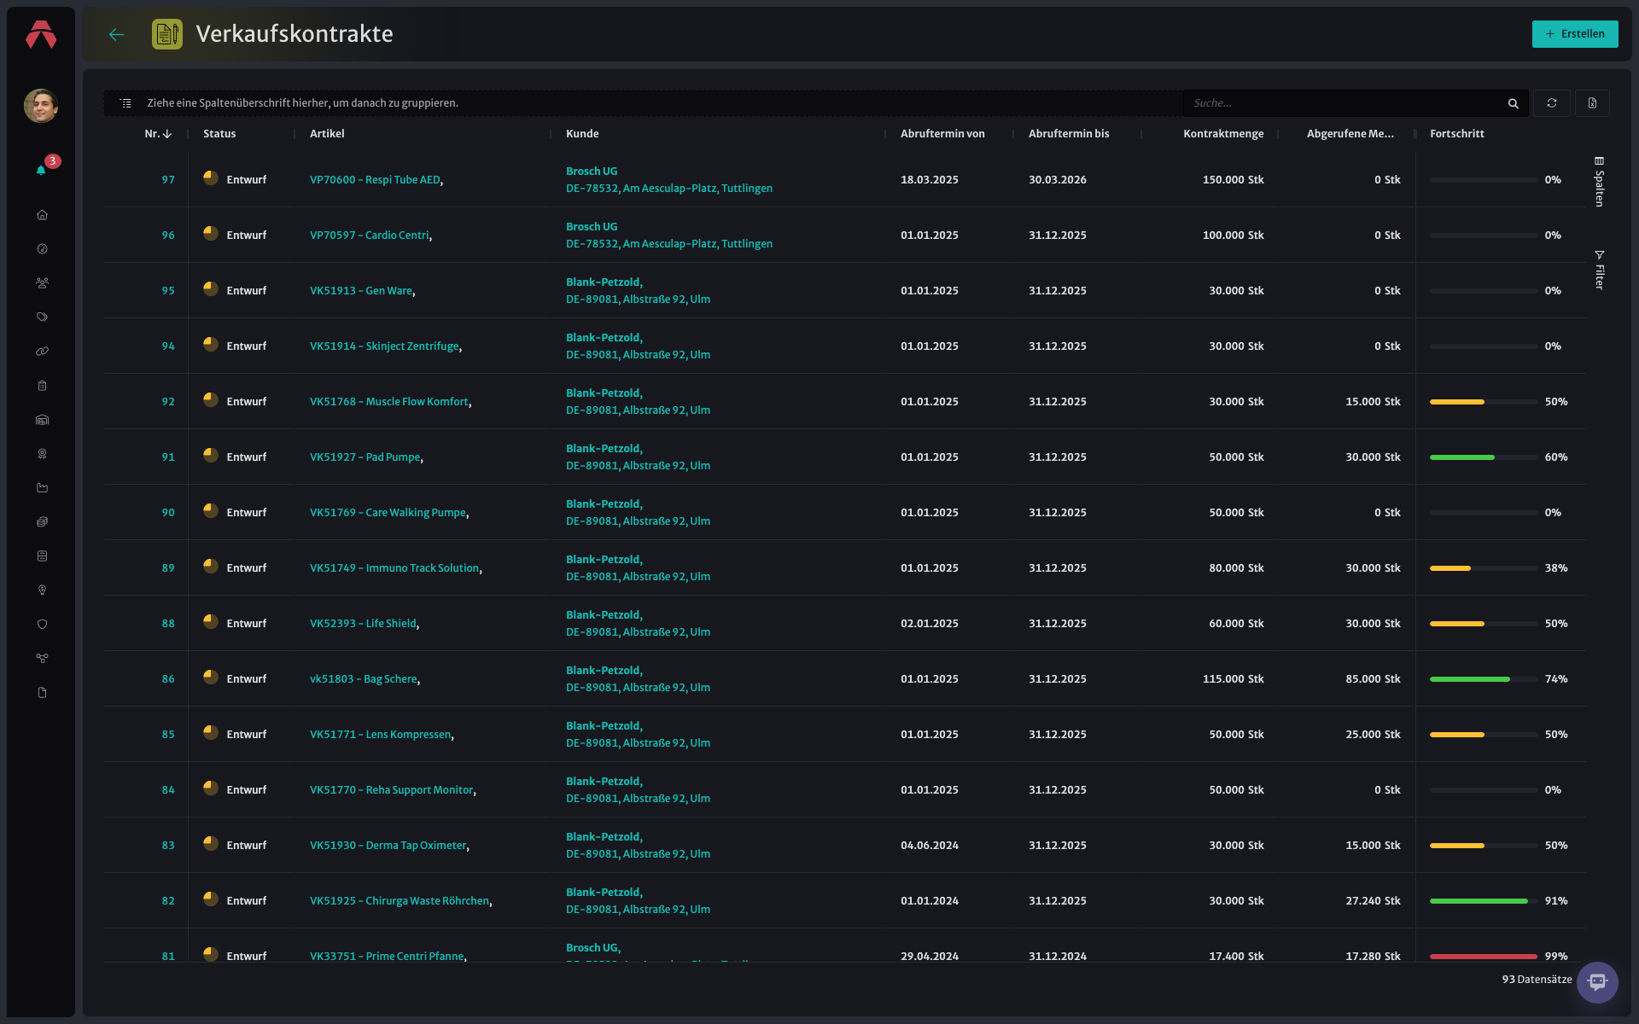Click the 99% red progress bar in row 81

pyautogui.click(x=1484, y=957)
